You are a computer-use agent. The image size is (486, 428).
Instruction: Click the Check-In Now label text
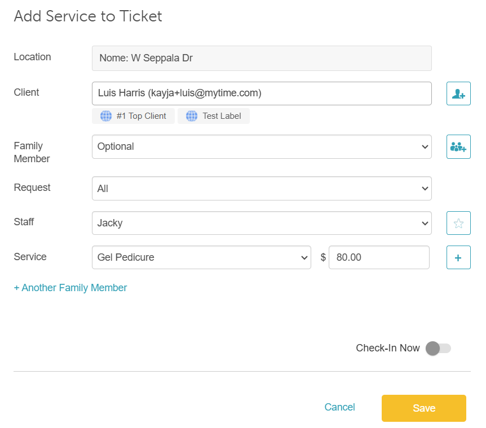coord(388,348)
